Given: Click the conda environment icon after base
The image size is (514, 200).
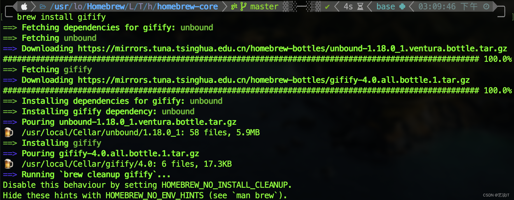Looking at the screenshot, I should 402,6.
